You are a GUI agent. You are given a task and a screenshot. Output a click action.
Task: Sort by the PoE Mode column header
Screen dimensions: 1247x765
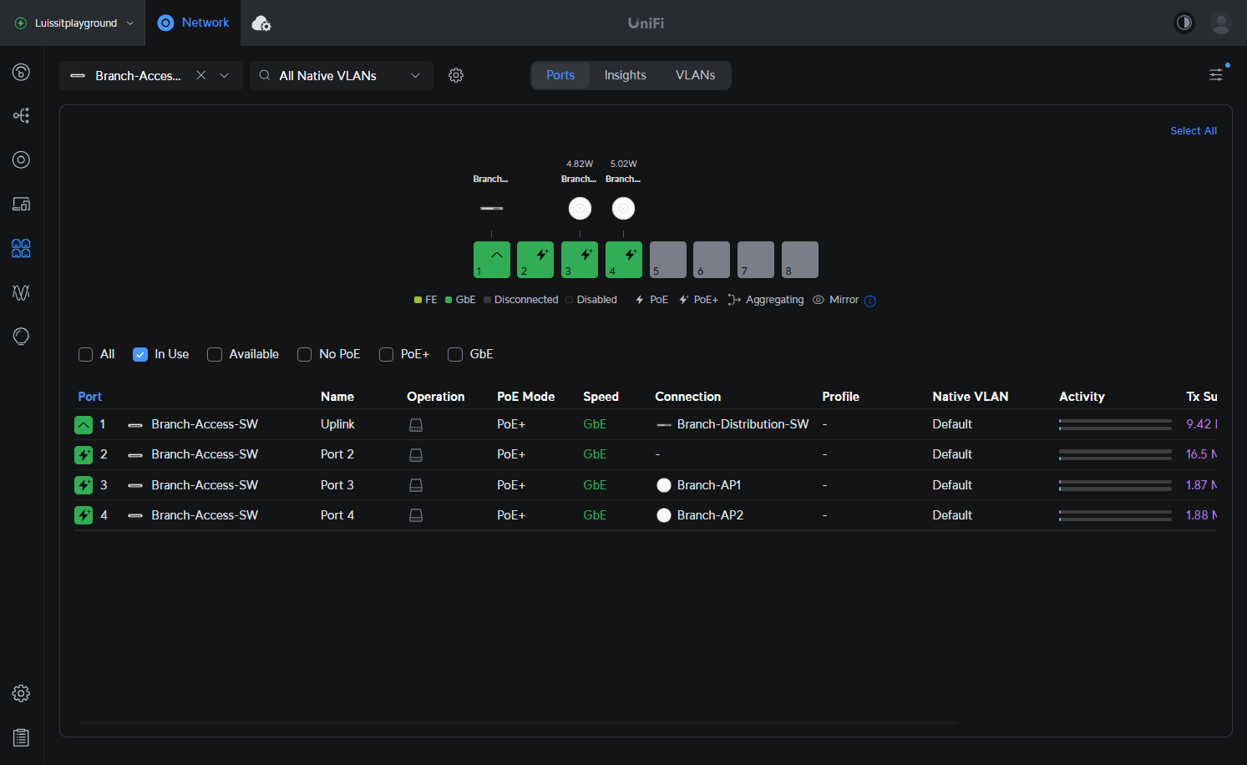click(526, 397)
